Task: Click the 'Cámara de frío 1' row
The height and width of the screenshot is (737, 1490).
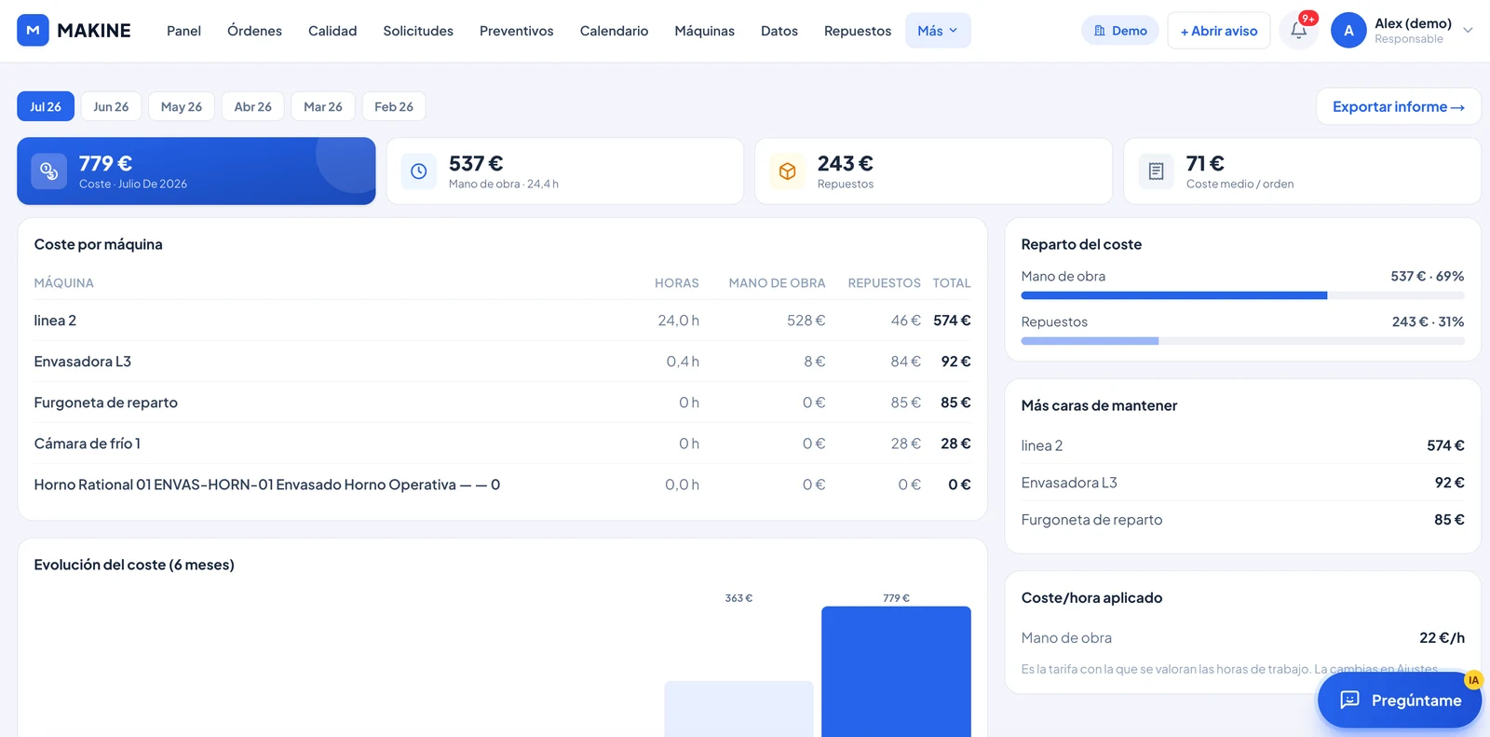Action: coord(502,444)
